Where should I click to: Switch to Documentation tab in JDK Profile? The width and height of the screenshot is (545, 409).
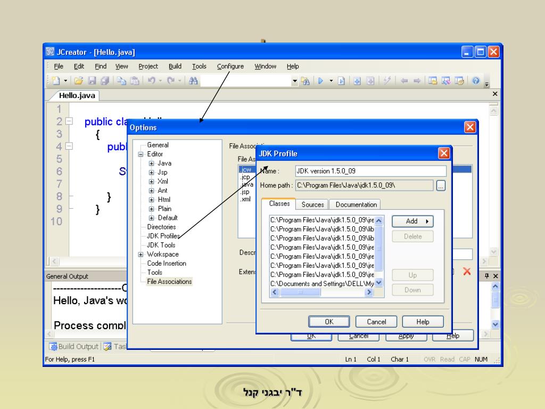point(356,204)
